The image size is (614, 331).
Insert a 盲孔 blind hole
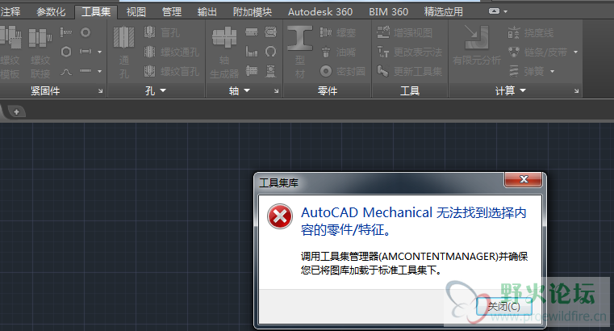[161, 32]
